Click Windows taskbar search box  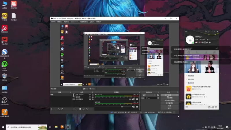click(27, 127)
